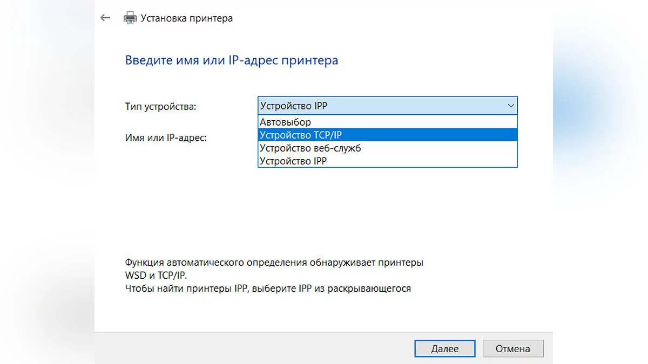648x364 pixels.
Task: Click the device type combo box showing Устройство IPP
Action: click(378, 106)
